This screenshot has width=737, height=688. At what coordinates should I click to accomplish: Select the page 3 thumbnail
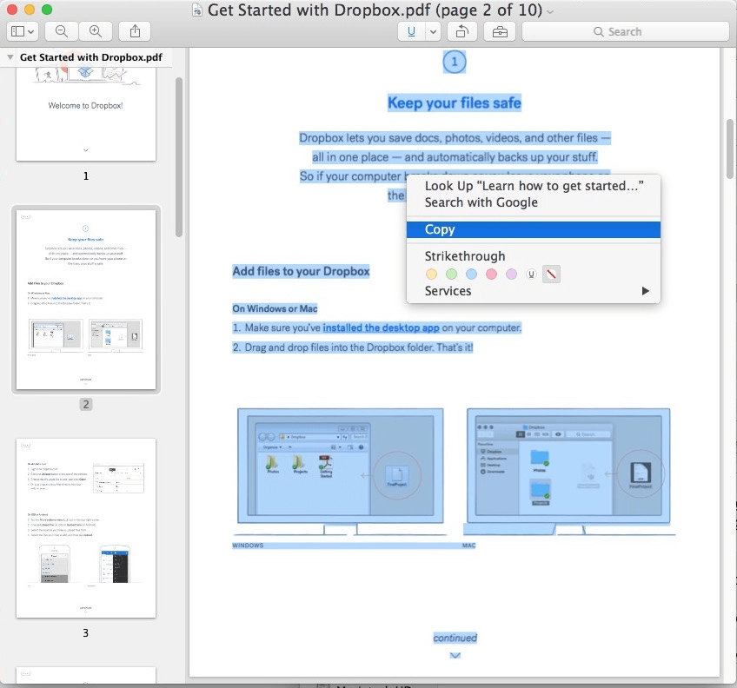pos(86,528)
